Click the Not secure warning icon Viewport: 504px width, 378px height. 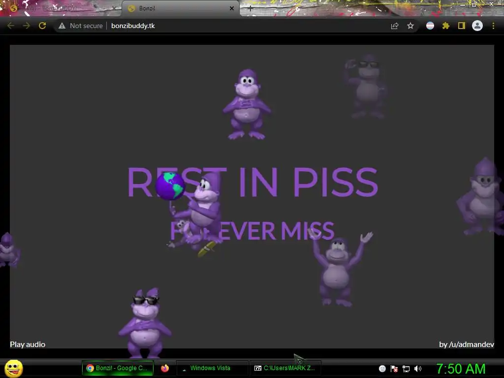tap(62, 26)
